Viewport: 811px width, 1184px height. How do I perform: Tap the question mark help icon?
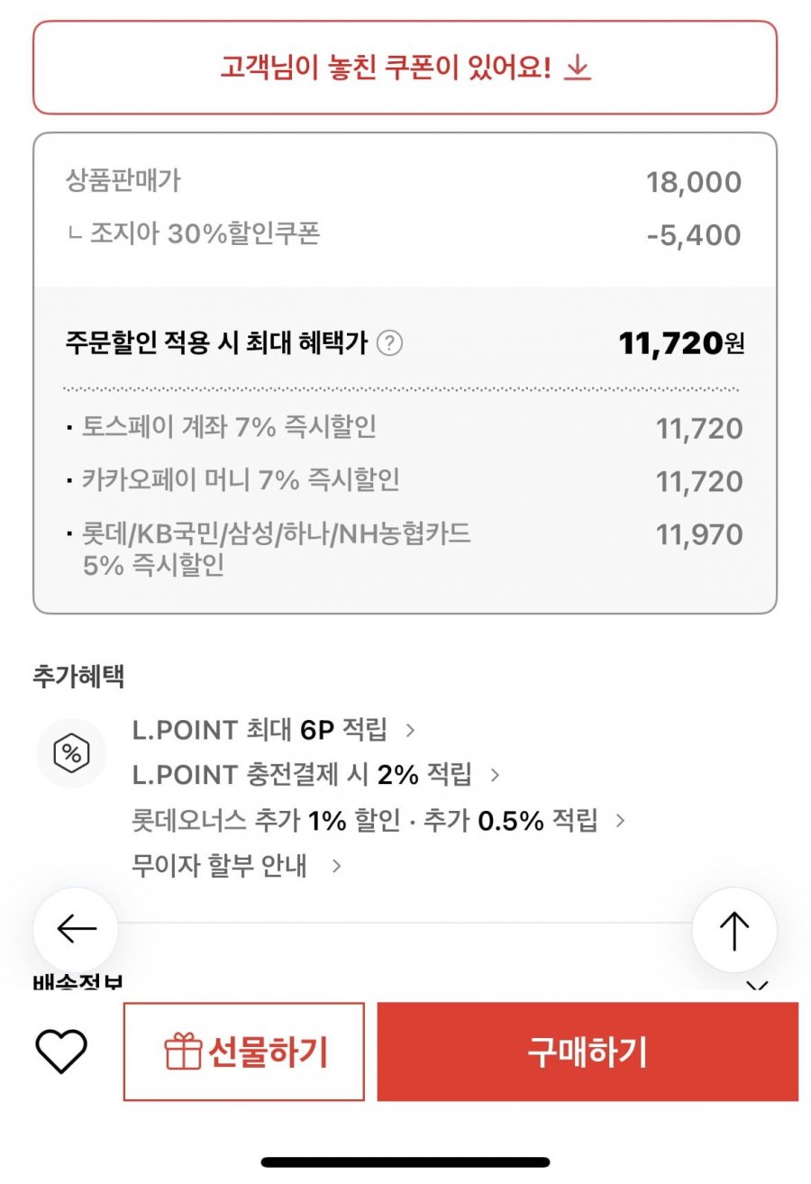[389, 343]
